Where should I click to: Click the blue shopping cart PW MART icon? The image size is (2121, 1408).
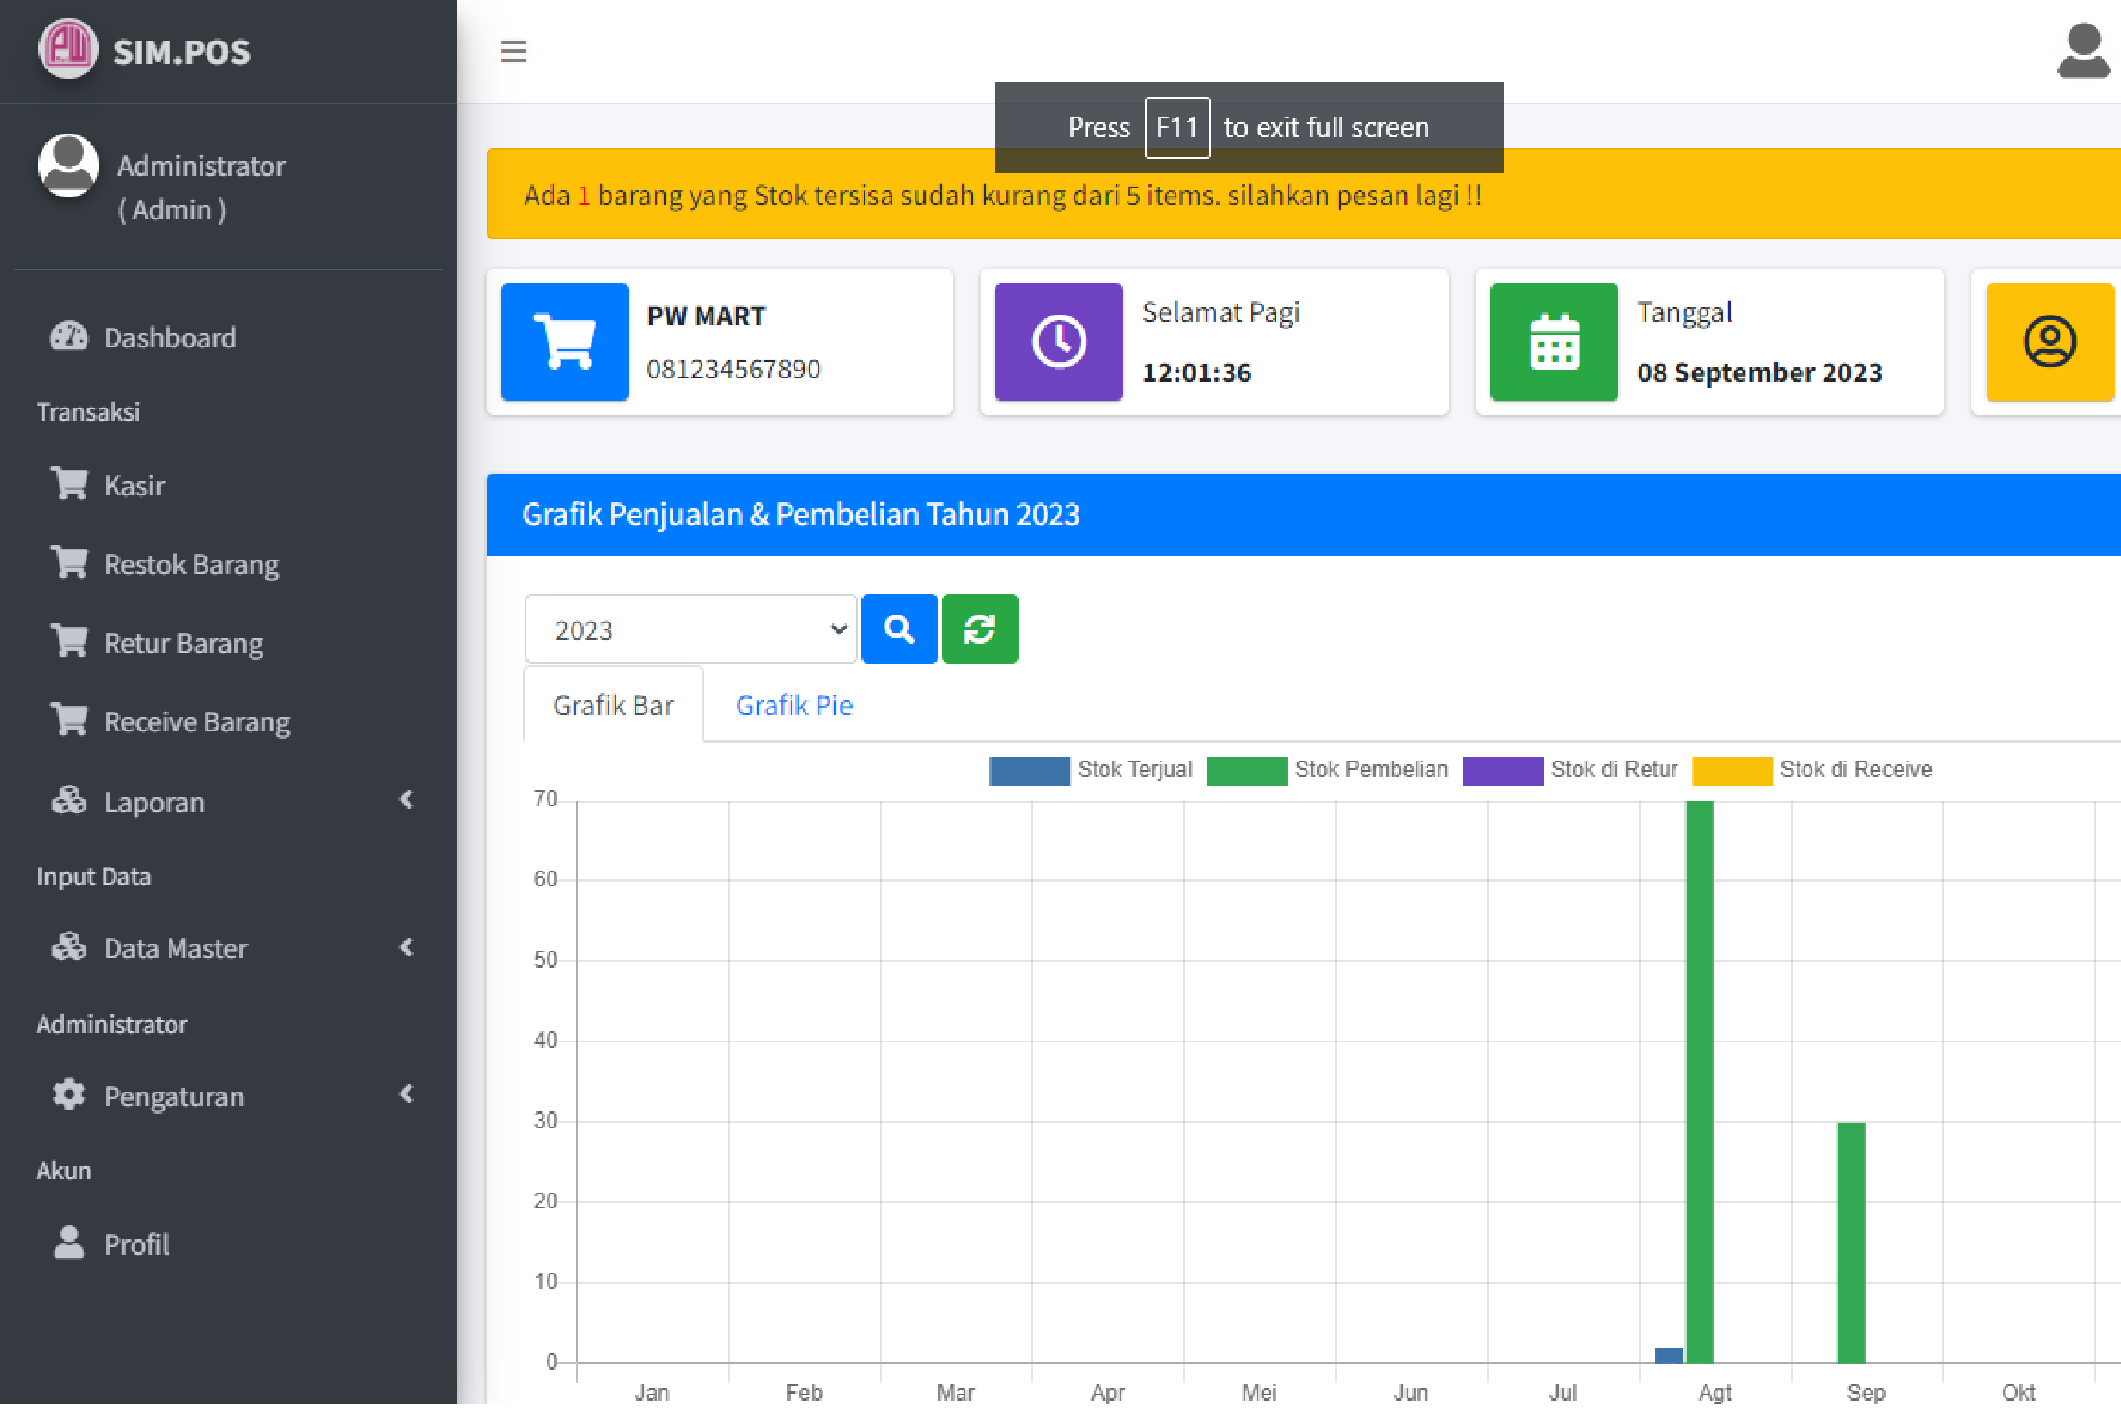click(564, 341)
